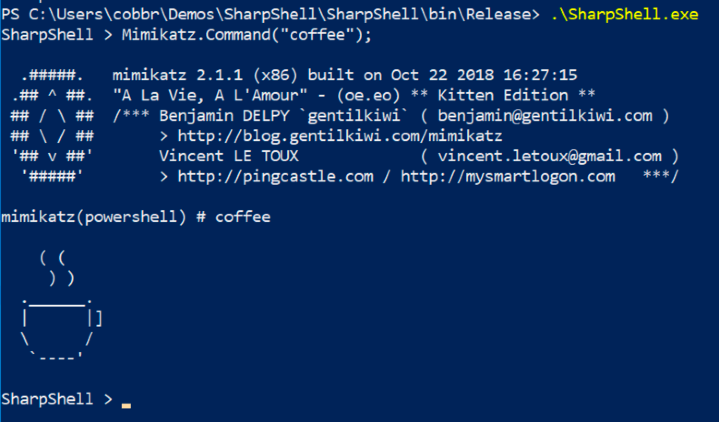Screen dimensions: 719x422
Task: Click the coffee cup handle bracket
Action: coord(98,319)
